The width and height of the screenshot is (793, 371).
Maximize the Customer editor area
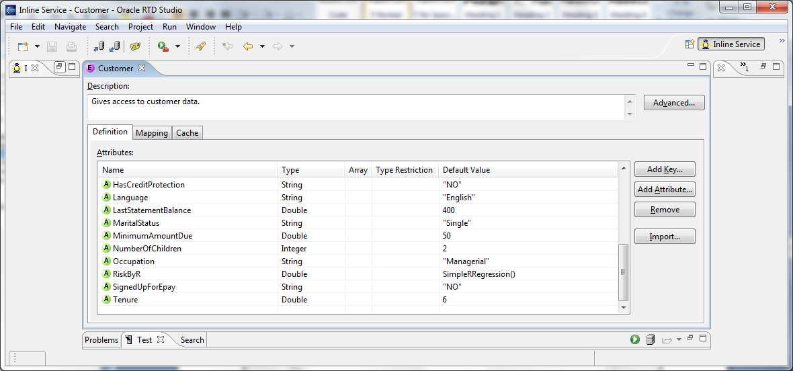(x=702, y=67)
